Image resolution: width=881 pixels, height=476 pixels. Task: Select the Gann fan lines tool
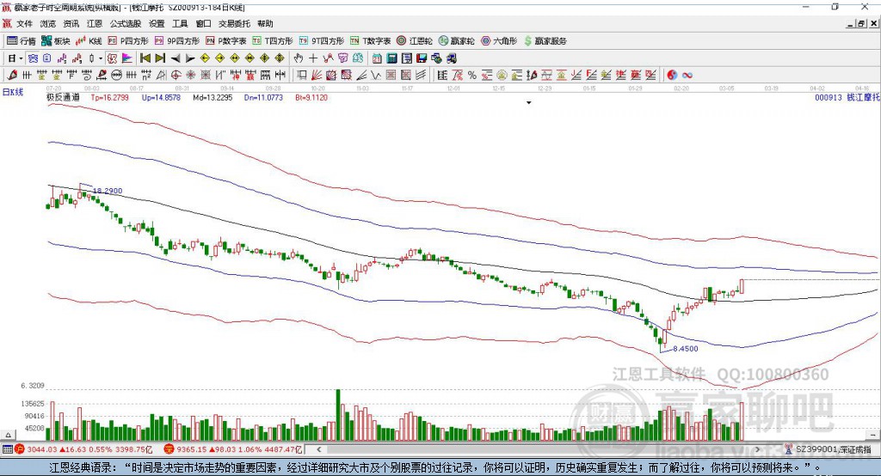317,76
